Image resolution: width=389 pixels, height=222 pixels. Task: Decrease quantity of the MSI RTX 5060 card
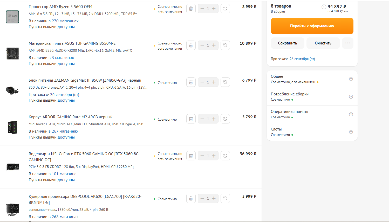pyautogui.click(x=202, y=156)
